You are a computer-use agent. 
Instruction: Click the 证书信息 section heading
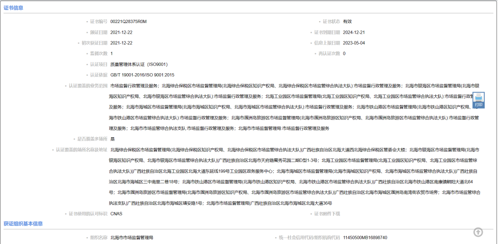point(13,8)
